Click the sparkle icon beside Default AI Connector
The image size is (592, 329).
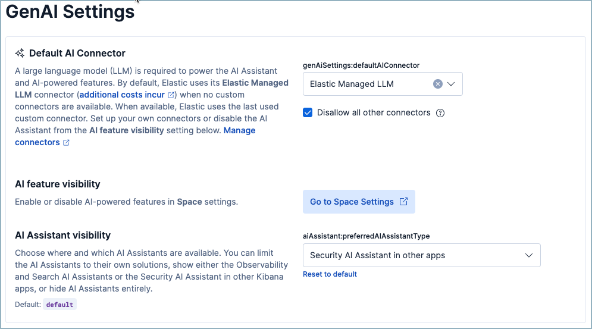[20, 53]
